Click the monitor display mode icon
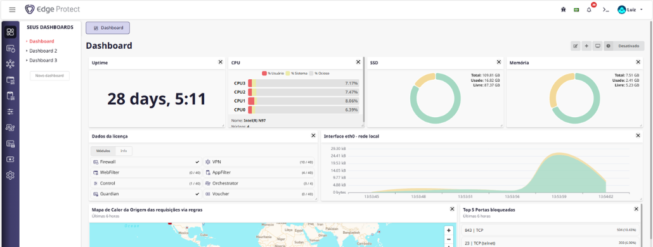Image resolution: width=653 pixels, height=247 pixels. [x=598, y=46]
